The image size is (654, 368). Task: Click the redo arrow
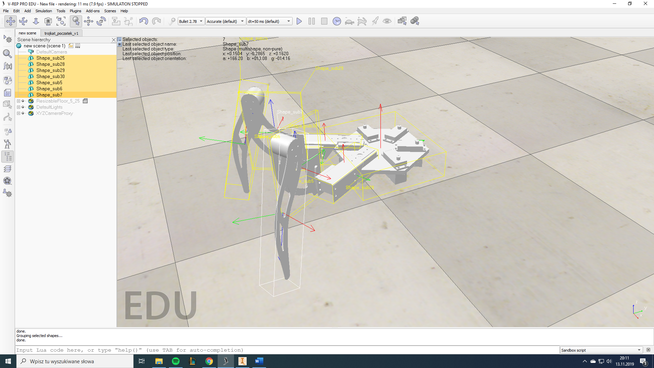(156, 21)
